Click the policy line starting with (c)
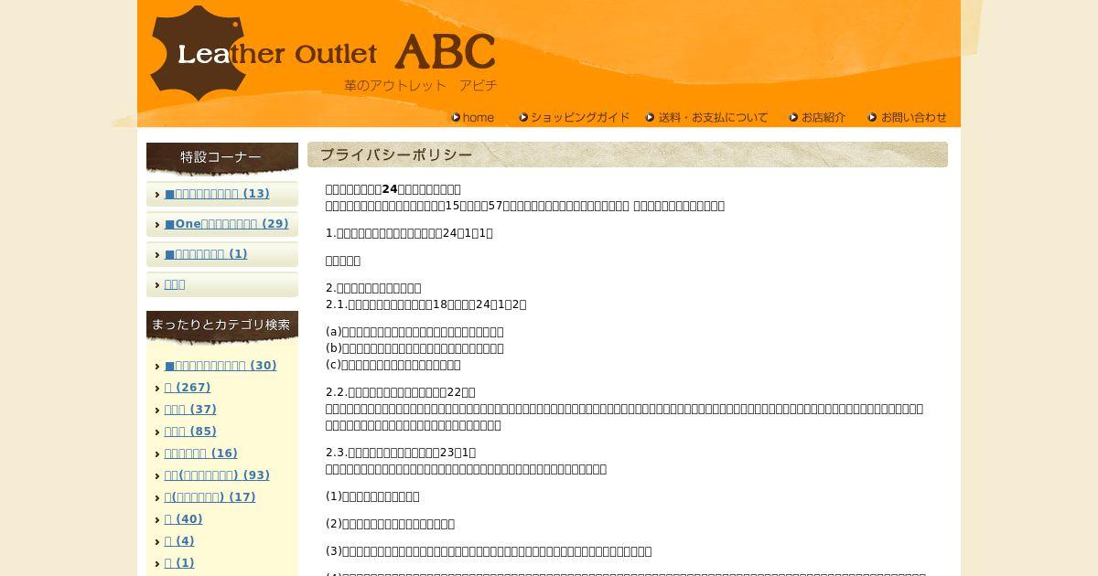The image size is (1098, 576). pos(393,365)
